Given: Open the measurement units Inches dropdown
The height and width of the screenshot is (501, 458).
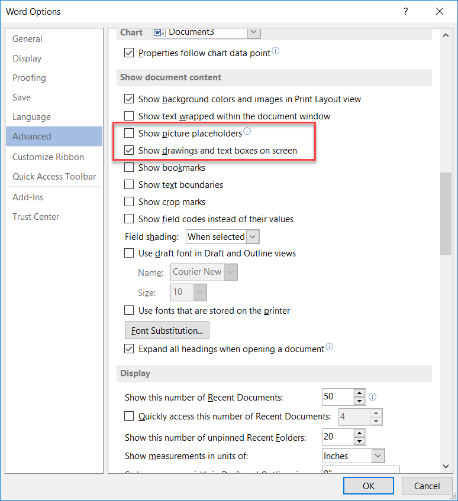Looking at the screenshot, I should point(378,456).
